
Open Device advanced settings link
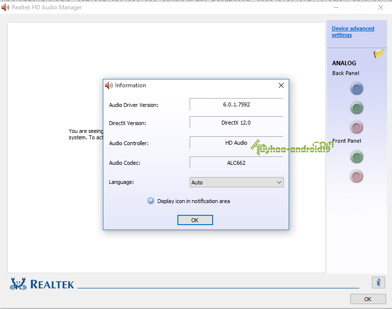coord(353,32)
